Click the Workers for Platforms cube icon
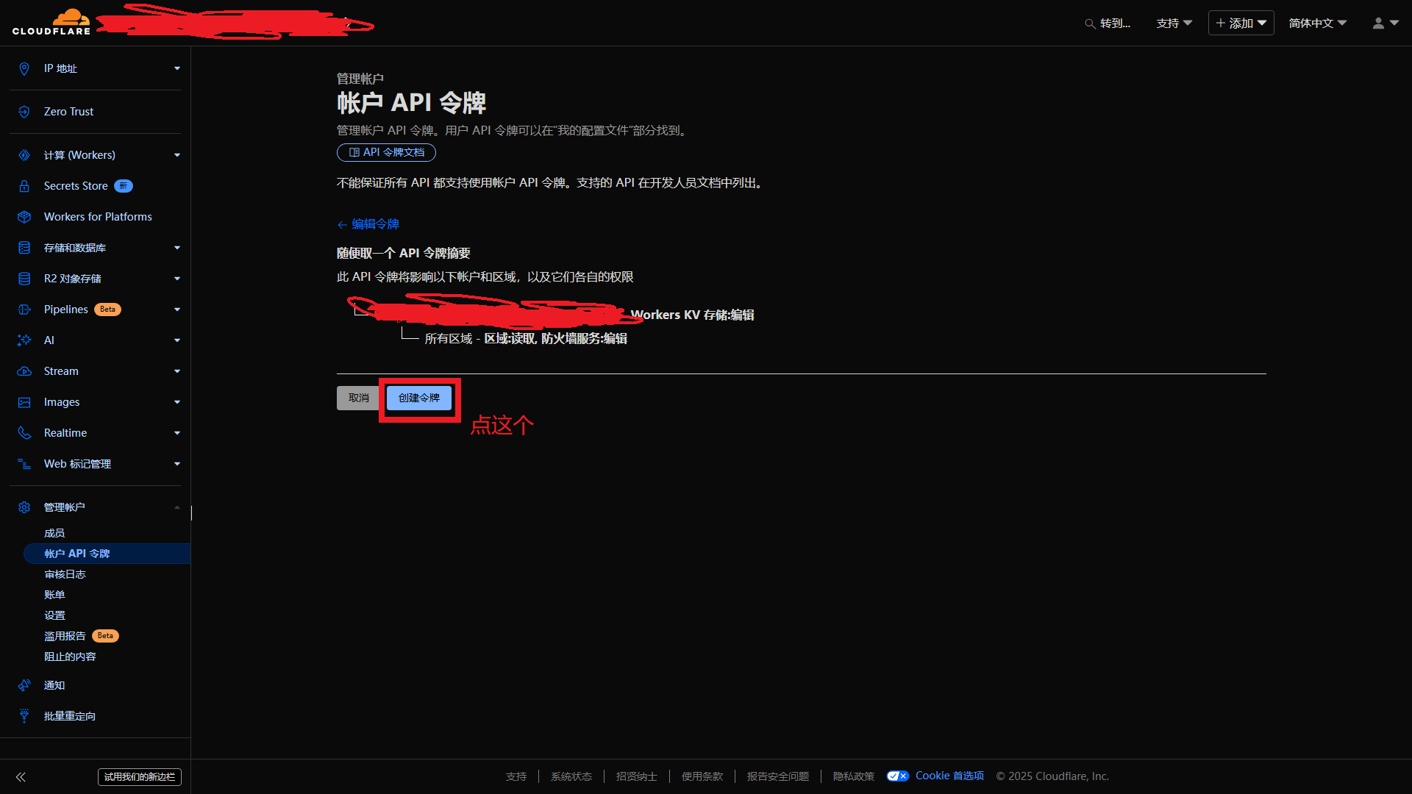 tap(24, 217)
